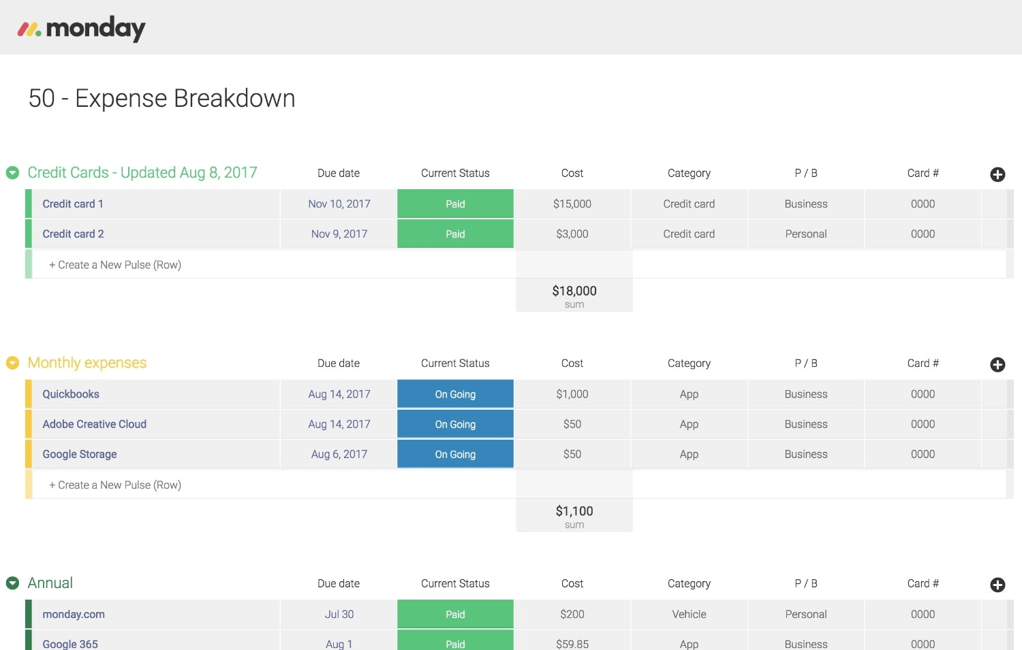
Task: Click Business cell for Google Storage
Action: [806, 454]
